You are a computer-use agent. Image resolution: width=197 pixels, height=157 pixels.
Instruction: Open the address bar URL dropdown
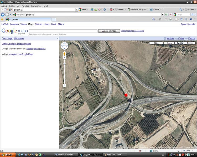pyautogui.click(x=163, y=15)
